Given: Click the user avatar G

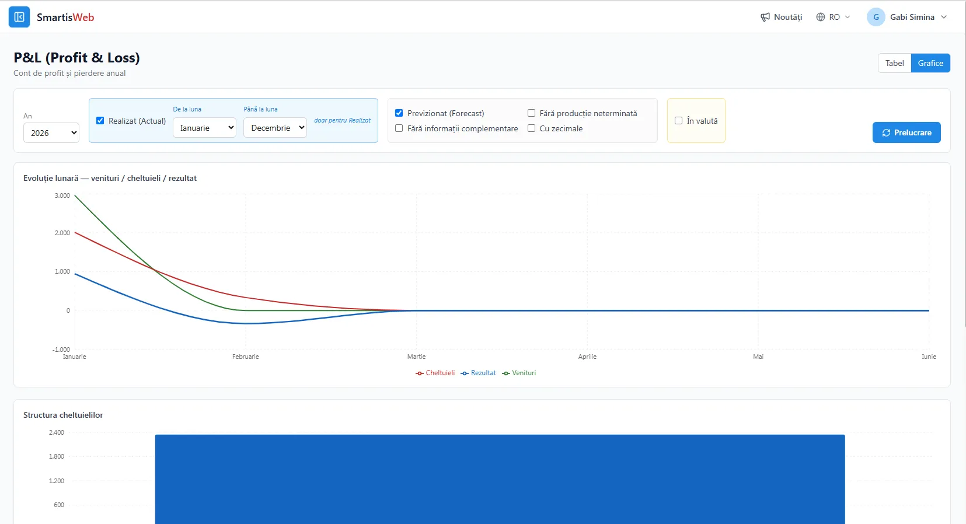Looking at the screenshot, I should coord(876,17).
